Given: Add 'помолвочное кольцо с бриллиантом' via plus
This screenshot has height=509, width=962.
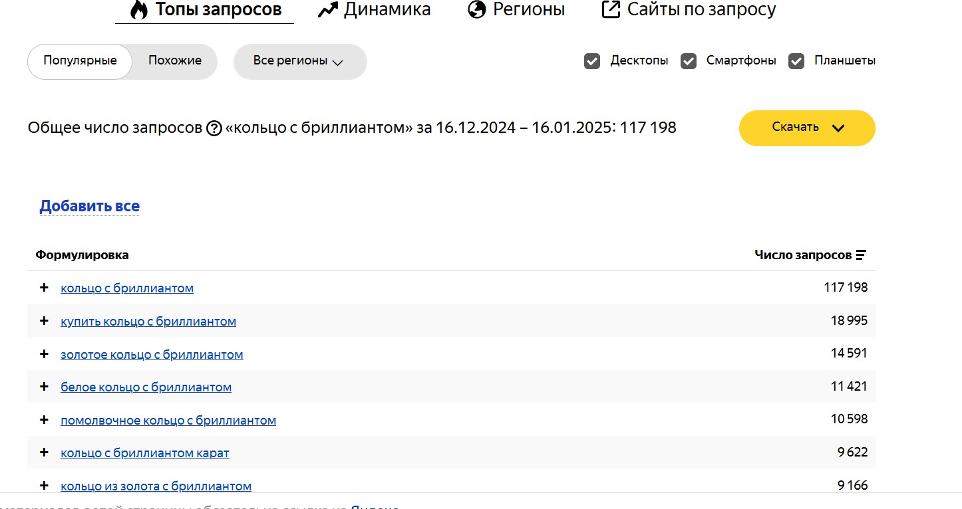Looking at the screenshot, I should coord(44,420).
